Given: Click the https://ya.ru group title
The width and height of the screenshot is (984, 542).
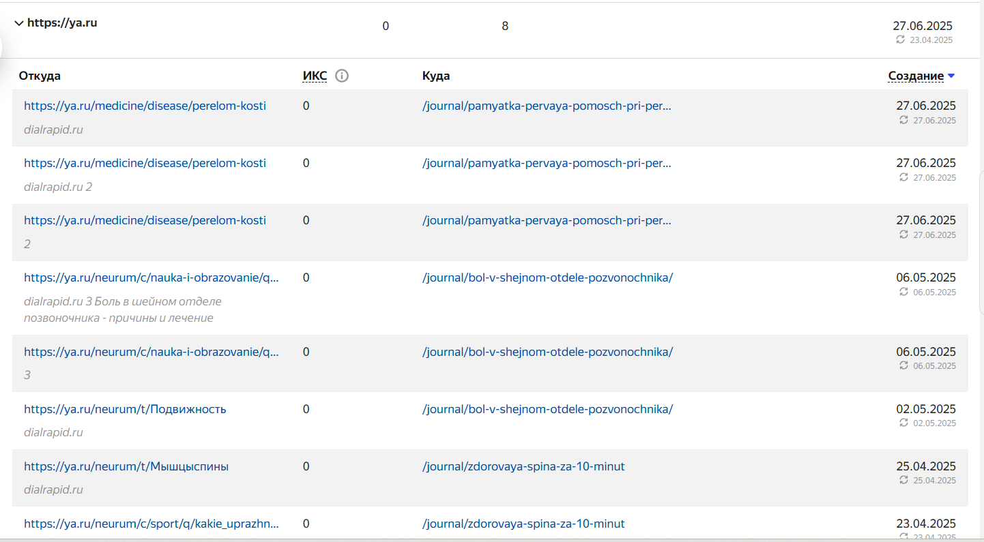Looking at the screenshot, I should [x=62, y=23].
